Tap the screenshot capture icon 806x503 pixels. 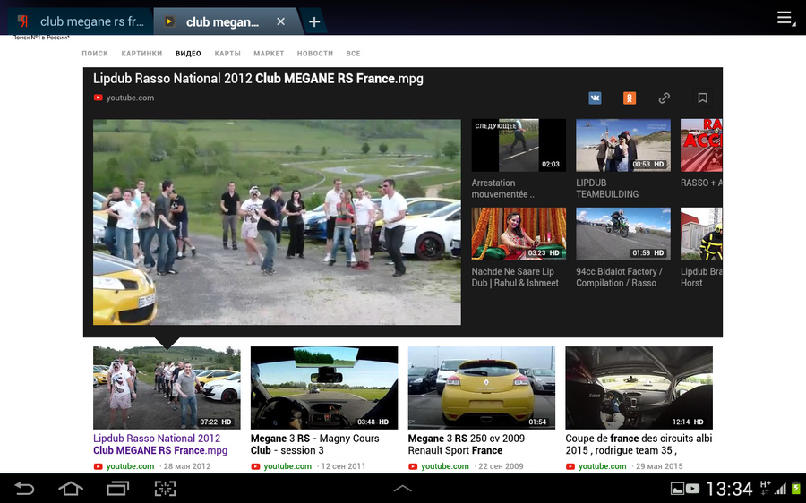click(165, 488)
